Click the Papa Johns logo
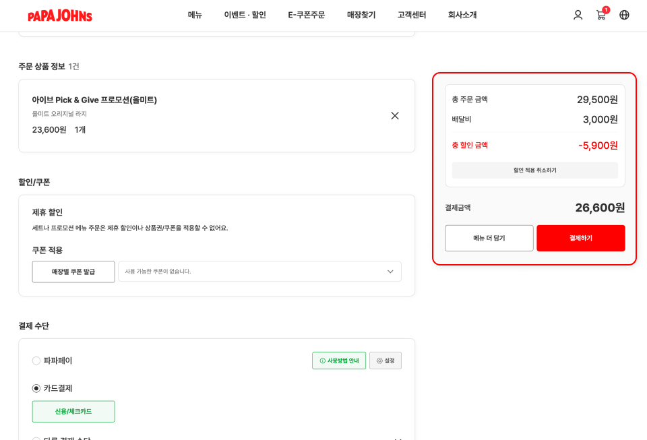 point(60,15)
